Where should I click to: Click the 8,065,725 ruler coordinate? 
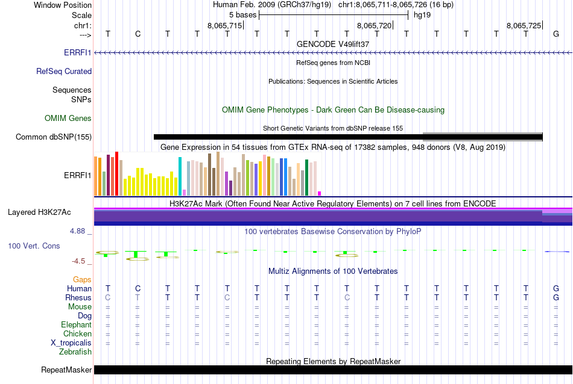(x=524, y=25)
